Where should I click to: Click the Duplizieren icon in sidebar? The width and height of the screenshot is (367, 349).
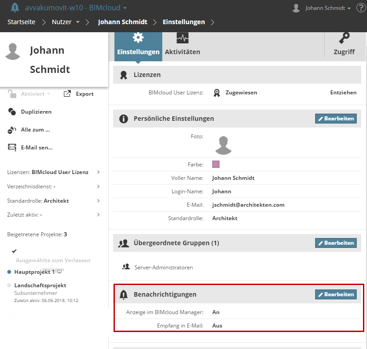(12, 112)
